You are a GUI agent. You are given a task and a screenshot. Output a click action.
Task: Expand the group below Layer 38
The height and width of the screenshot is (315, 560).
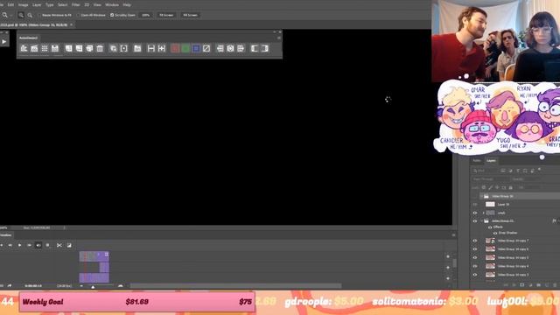pos(483,213)
